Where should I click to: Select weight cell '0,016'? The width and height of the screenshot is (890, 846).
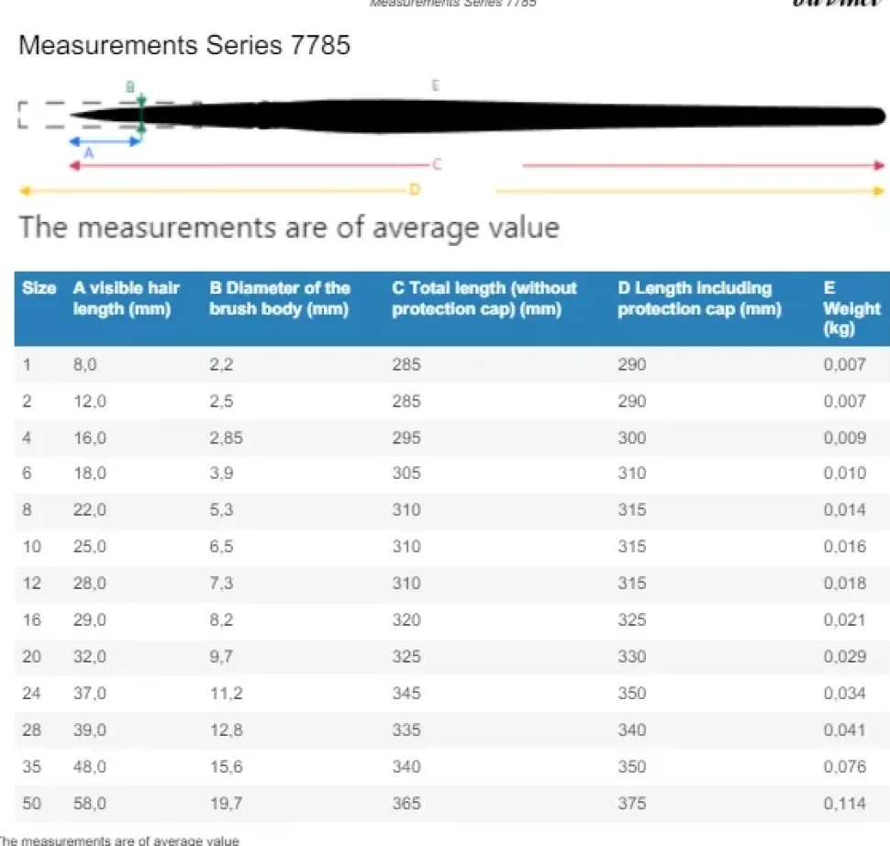coord(845,547)
